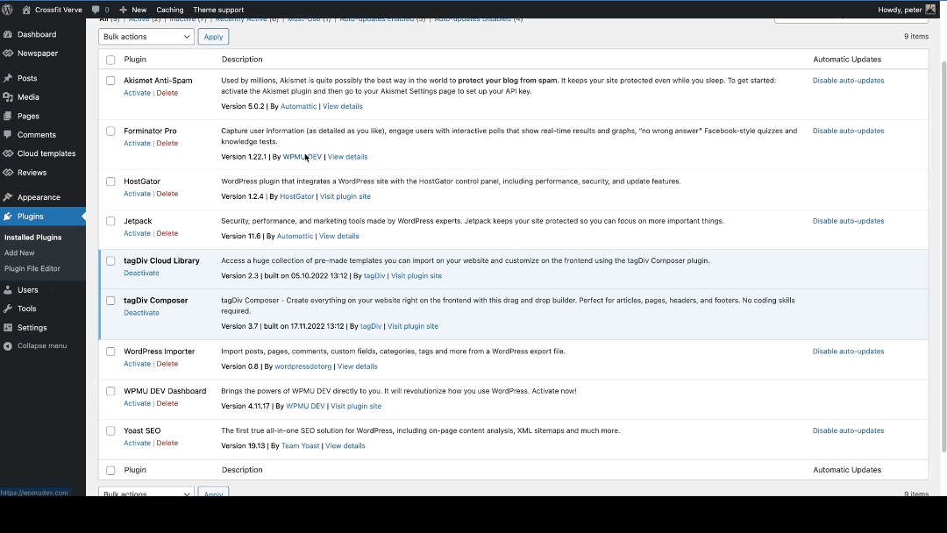Click the top Apply button

click(213, 37)
